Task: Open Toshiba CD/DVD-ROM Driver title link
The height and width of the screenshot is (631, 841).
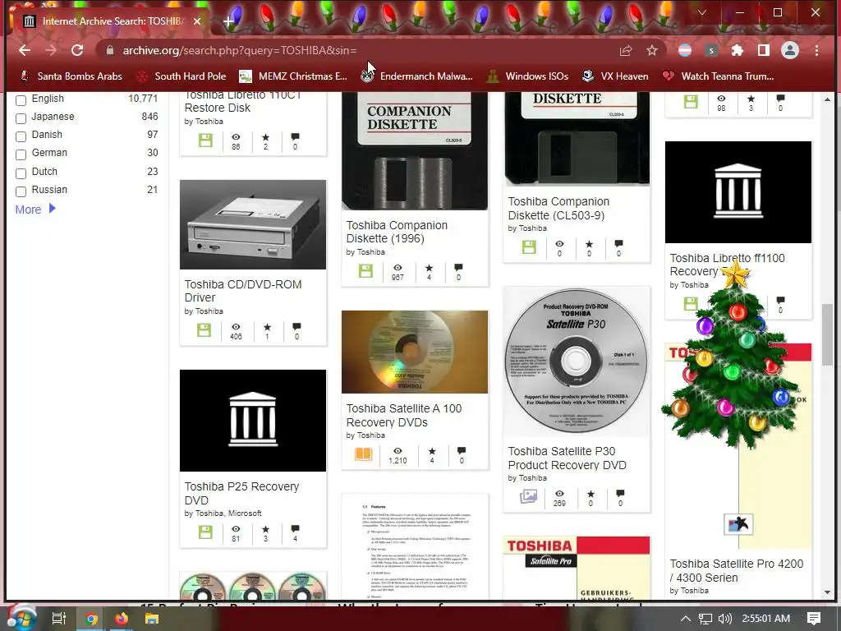Action: pos(243,291)
